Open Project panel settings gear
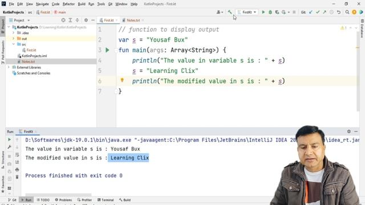 click(x=86, y=20)
